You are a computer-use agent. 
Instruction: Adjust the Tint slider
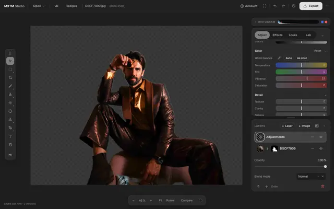[301, 72]
